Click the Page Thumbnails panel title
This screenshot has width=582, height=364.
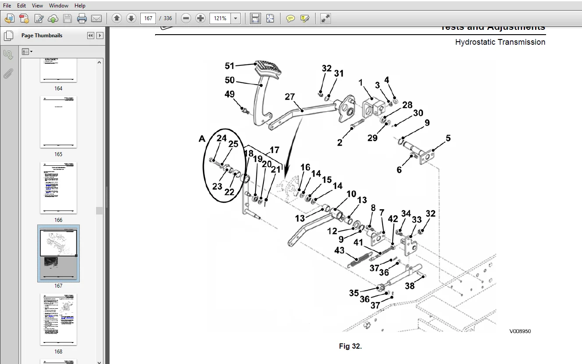(x=42, y=36)
